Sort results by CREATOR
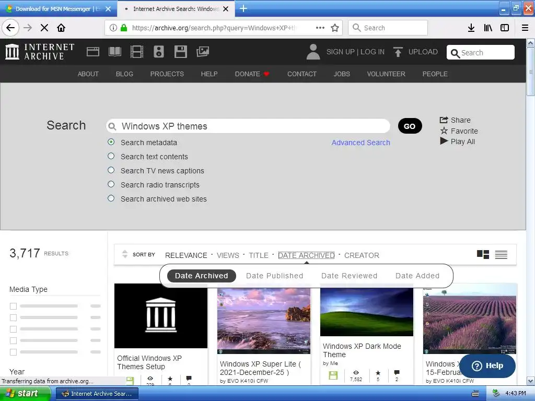The height and width of the screenshot is (401, 535). [x=362, y=255]
